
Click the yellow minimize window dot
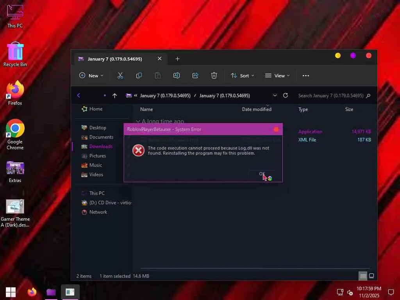(338, 55)
